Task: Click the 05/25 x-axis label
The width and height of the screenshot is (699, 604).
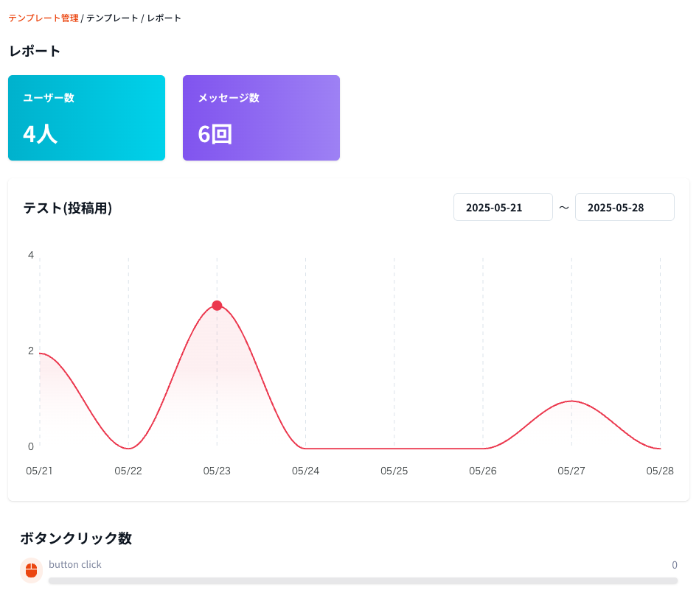Action: pyautogui.click(x=394, y=470)
